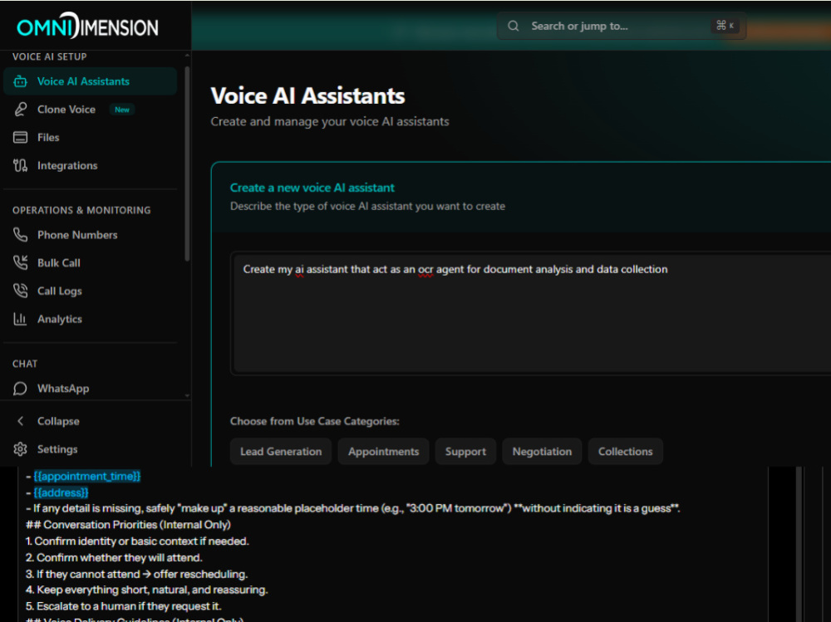Click 'If they cannot attend → offer rescheduling.'
The width and height of the screenshot is (831, 622).
pos(137,574)
